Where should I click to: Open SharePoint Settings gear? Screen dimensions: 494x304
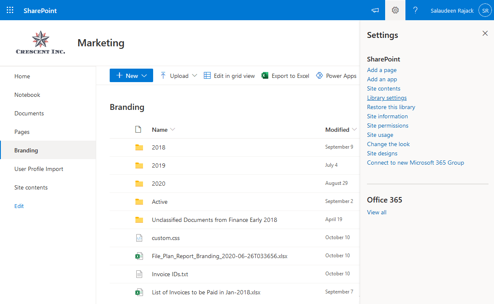pyautogui.click(x=395, y=10)
